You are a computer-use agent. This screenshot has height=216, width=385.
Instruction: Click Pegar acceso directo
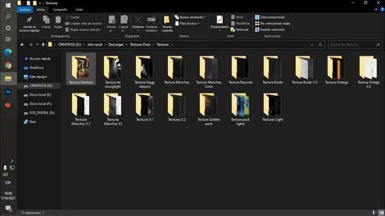point(83,29)
